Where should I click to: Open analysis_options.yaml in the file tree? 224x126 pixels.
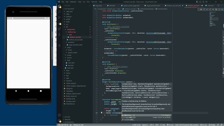pos(73,93)
